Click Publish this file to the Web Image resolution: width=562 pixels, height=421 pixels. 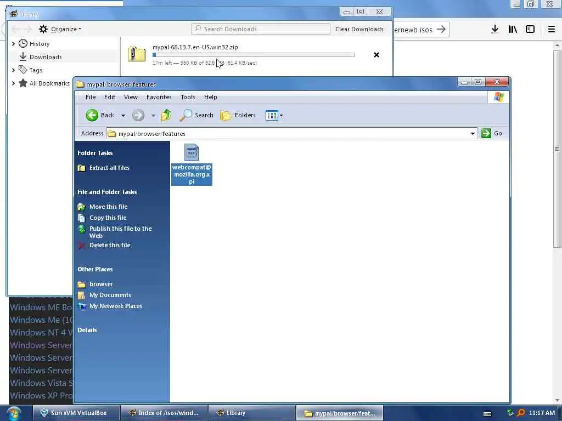pos(120,232)
